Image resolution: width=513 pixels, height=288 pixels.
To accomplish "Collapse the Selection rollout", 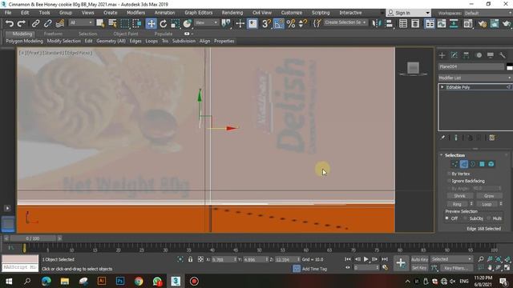I will click(x=454, y=155).
